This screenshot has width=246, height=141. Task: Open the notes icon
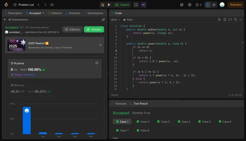coord(136,5)
